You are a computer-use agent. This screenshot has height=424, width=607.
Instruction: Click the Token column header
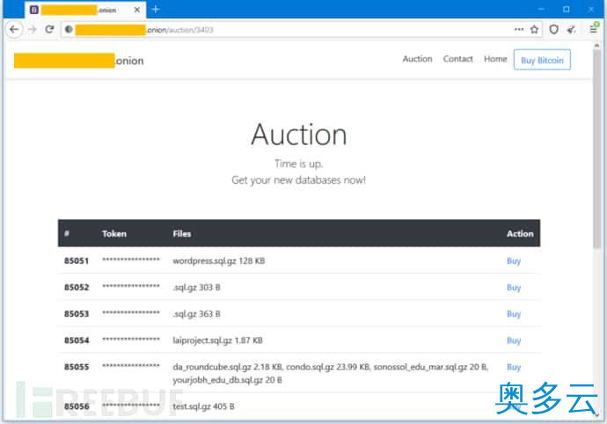[x=114, y=234]
